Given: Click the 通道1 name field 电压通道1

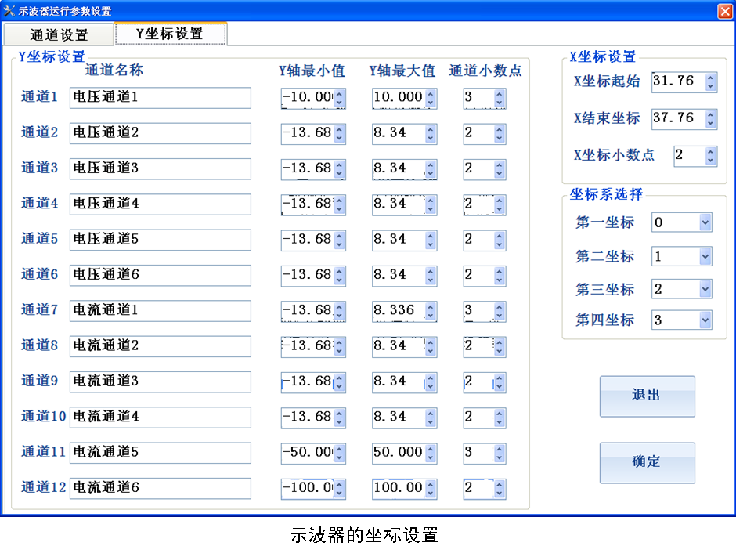Looking at the screenshot, I should pyautogui.click(x=160, y=98).
